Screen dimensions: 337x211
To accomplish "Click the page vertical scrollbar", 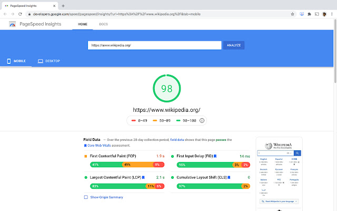I will coord(335,51).
